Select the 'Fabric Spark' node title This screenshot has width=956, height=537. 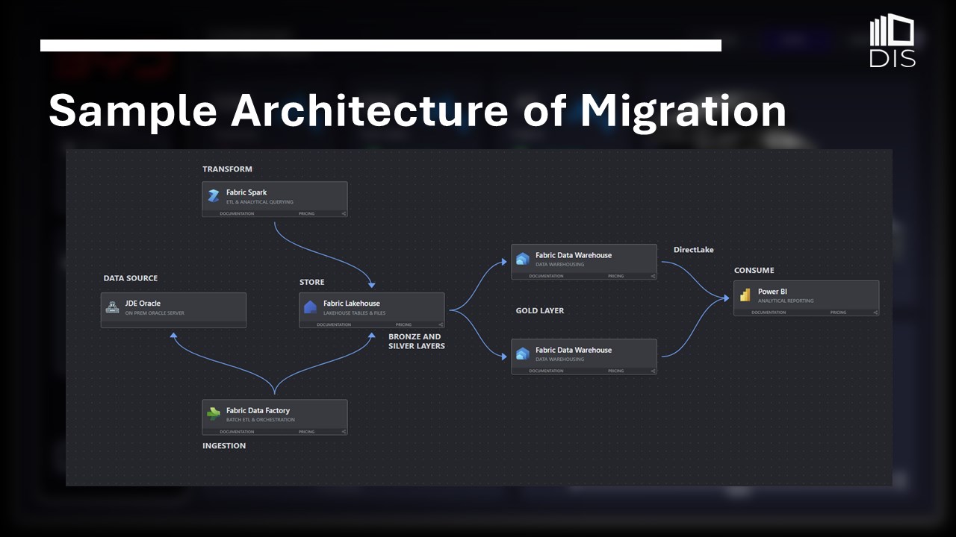(x=246, y=192)
